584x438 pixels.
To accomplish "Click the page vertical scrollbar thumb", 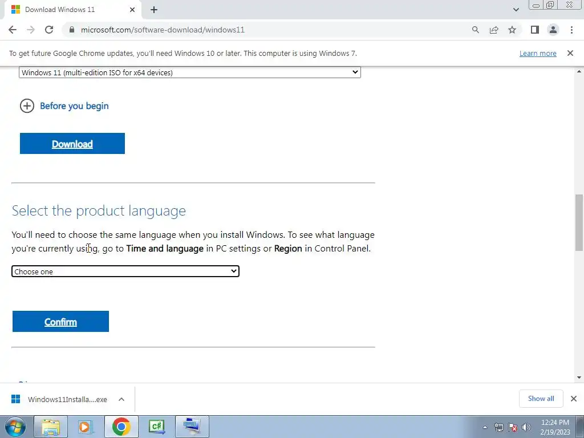I will [579, 222].
